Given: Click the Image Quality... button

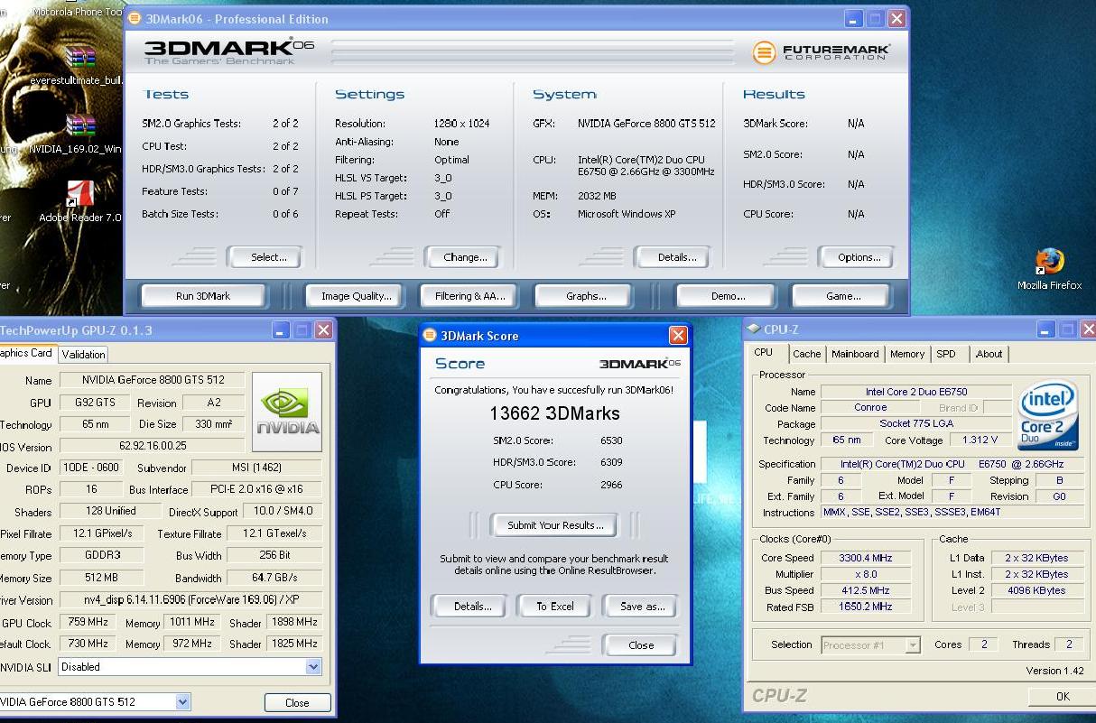Looking at the screenshot, I should (x=357, y=296).
